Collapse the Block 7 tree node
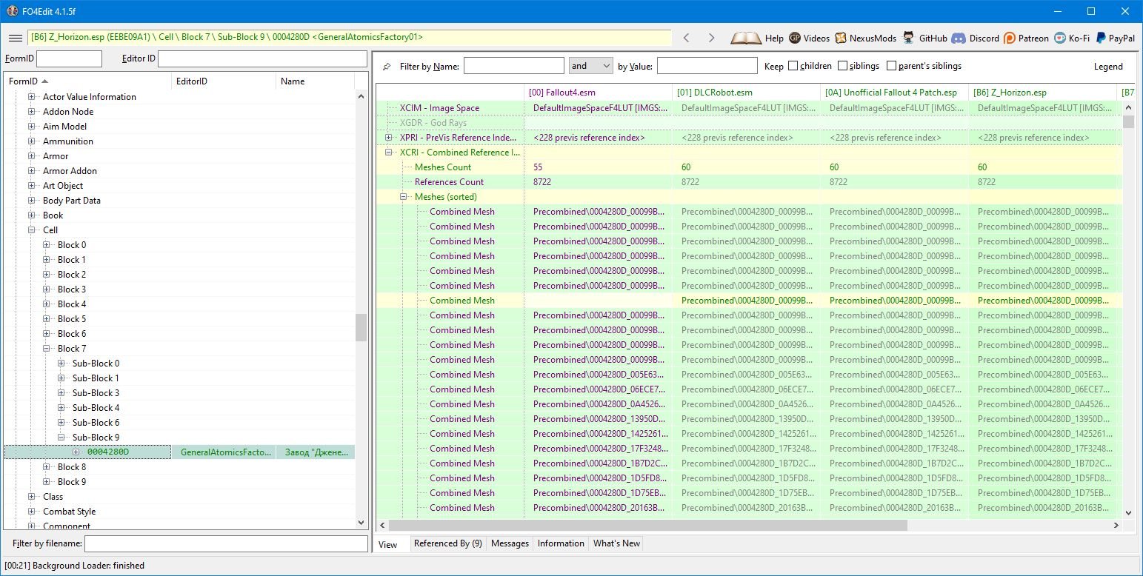 coord(47,349)
